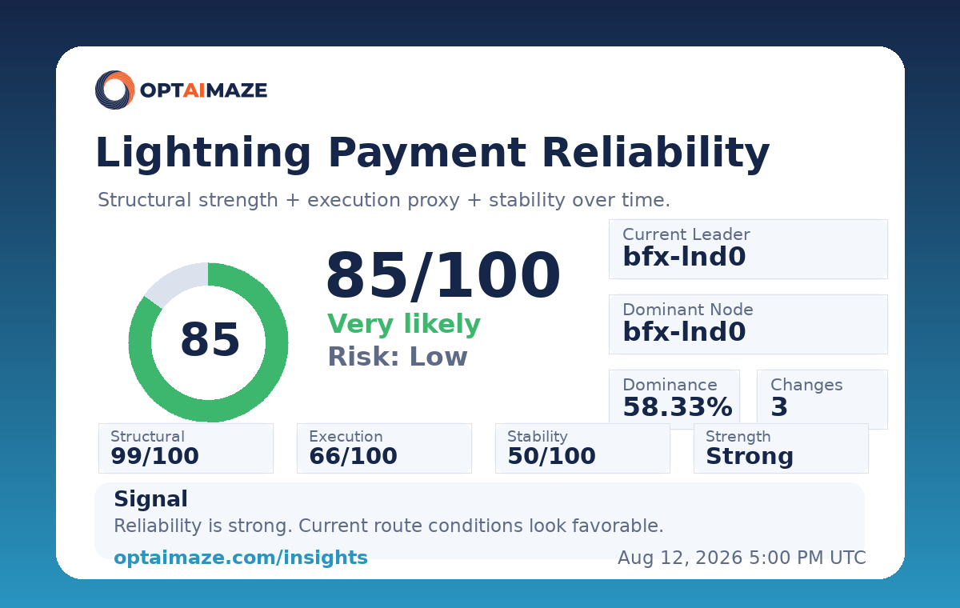
Task: Click the 85 inside the donut chart
Action: pos(210,341)
